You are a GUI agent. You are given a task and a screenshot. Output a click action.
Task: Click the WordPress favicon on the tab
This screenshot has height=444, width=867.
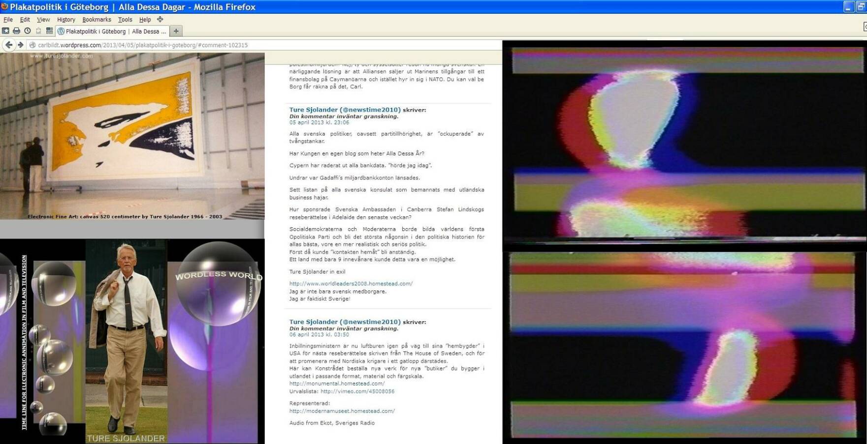click(61, 31)
